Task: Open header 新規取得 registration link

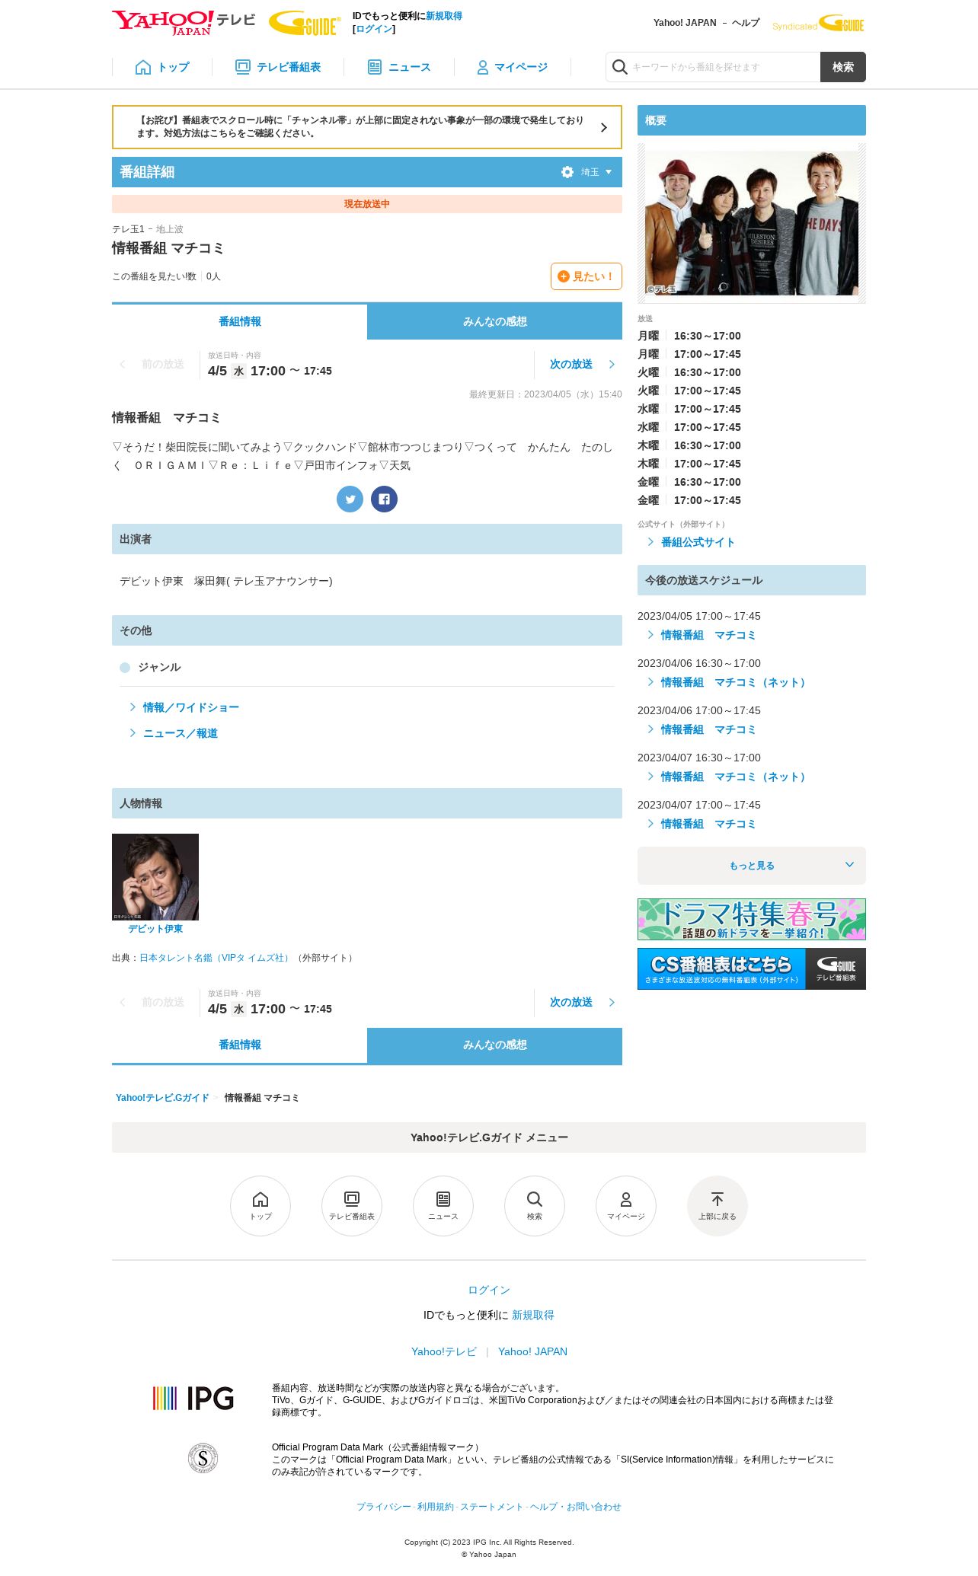Action: pyautogui.click(x=444, y=16)
